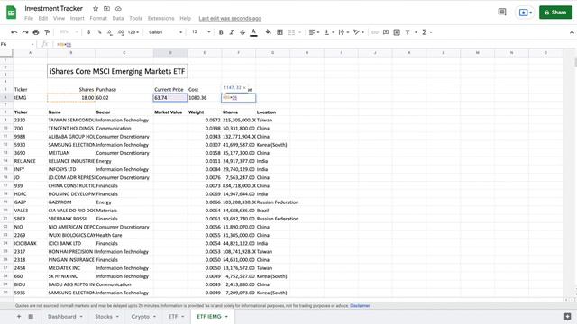Increase decimal places icon
577x324 pixels.
point(121,32)
